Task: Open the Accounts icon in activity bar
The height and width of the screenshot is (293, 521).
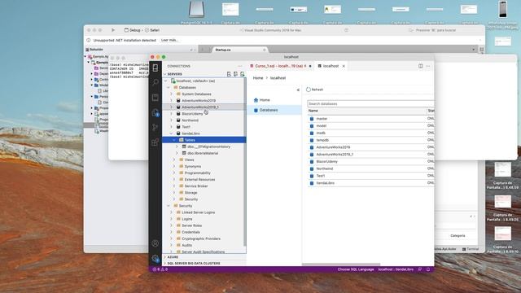Action: pyautogui.click(x=155, y=243)
